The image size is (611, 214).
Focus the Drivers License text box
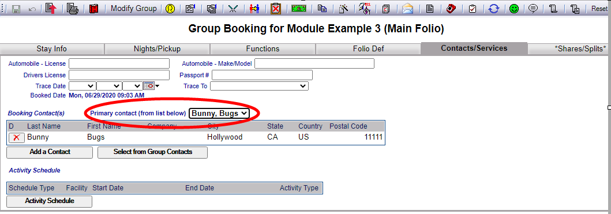tap(119, 75)
